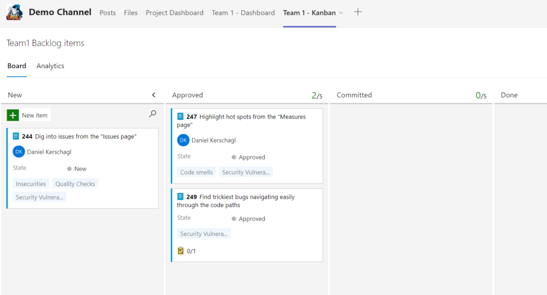This screenshot has height=295, width=547.
Task: Click the DK avatar on card 247
Action: point(183,140)
